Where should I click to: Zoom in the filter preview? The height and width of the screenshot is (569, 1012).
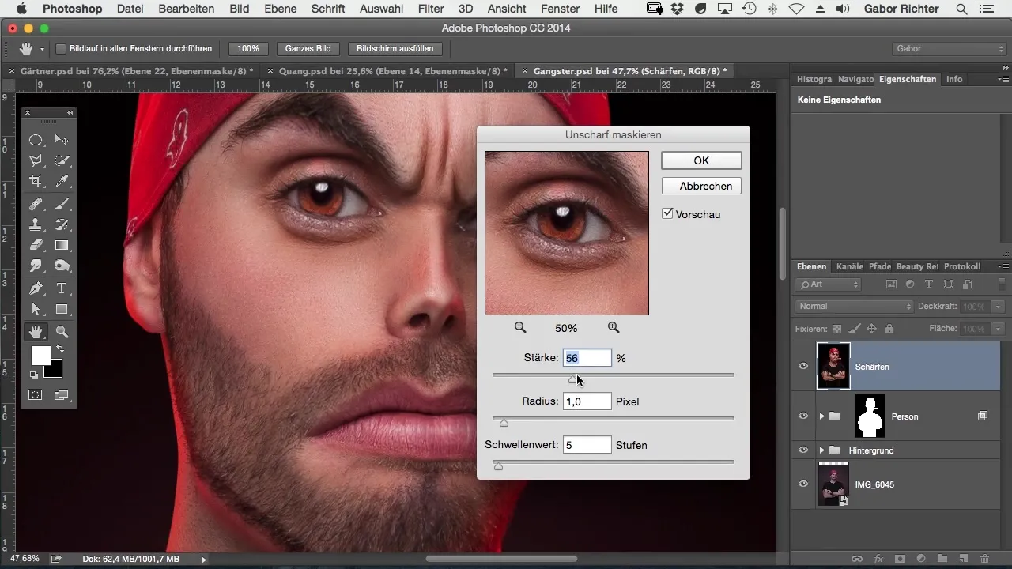pyautogui.click(x=614, y=327)
